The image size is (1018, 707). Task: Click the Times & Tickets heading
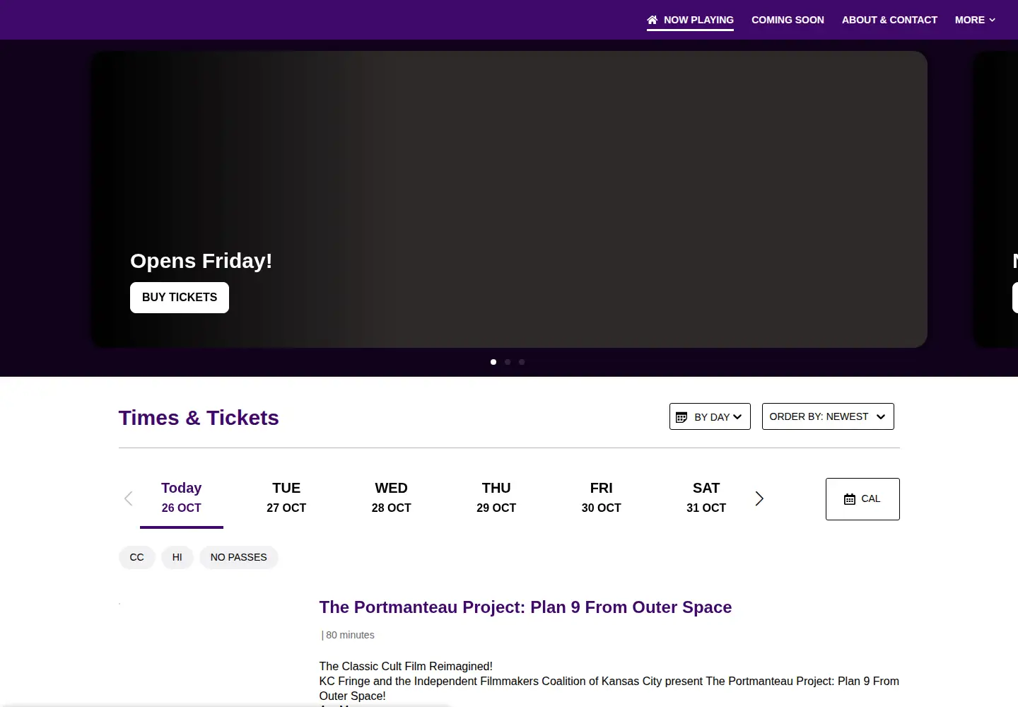[x=199, y=418]
